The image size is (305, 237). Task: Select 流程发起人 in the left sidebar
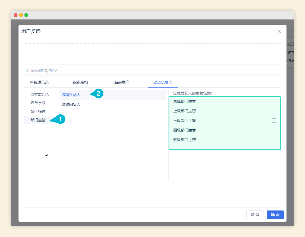(40, 94)
